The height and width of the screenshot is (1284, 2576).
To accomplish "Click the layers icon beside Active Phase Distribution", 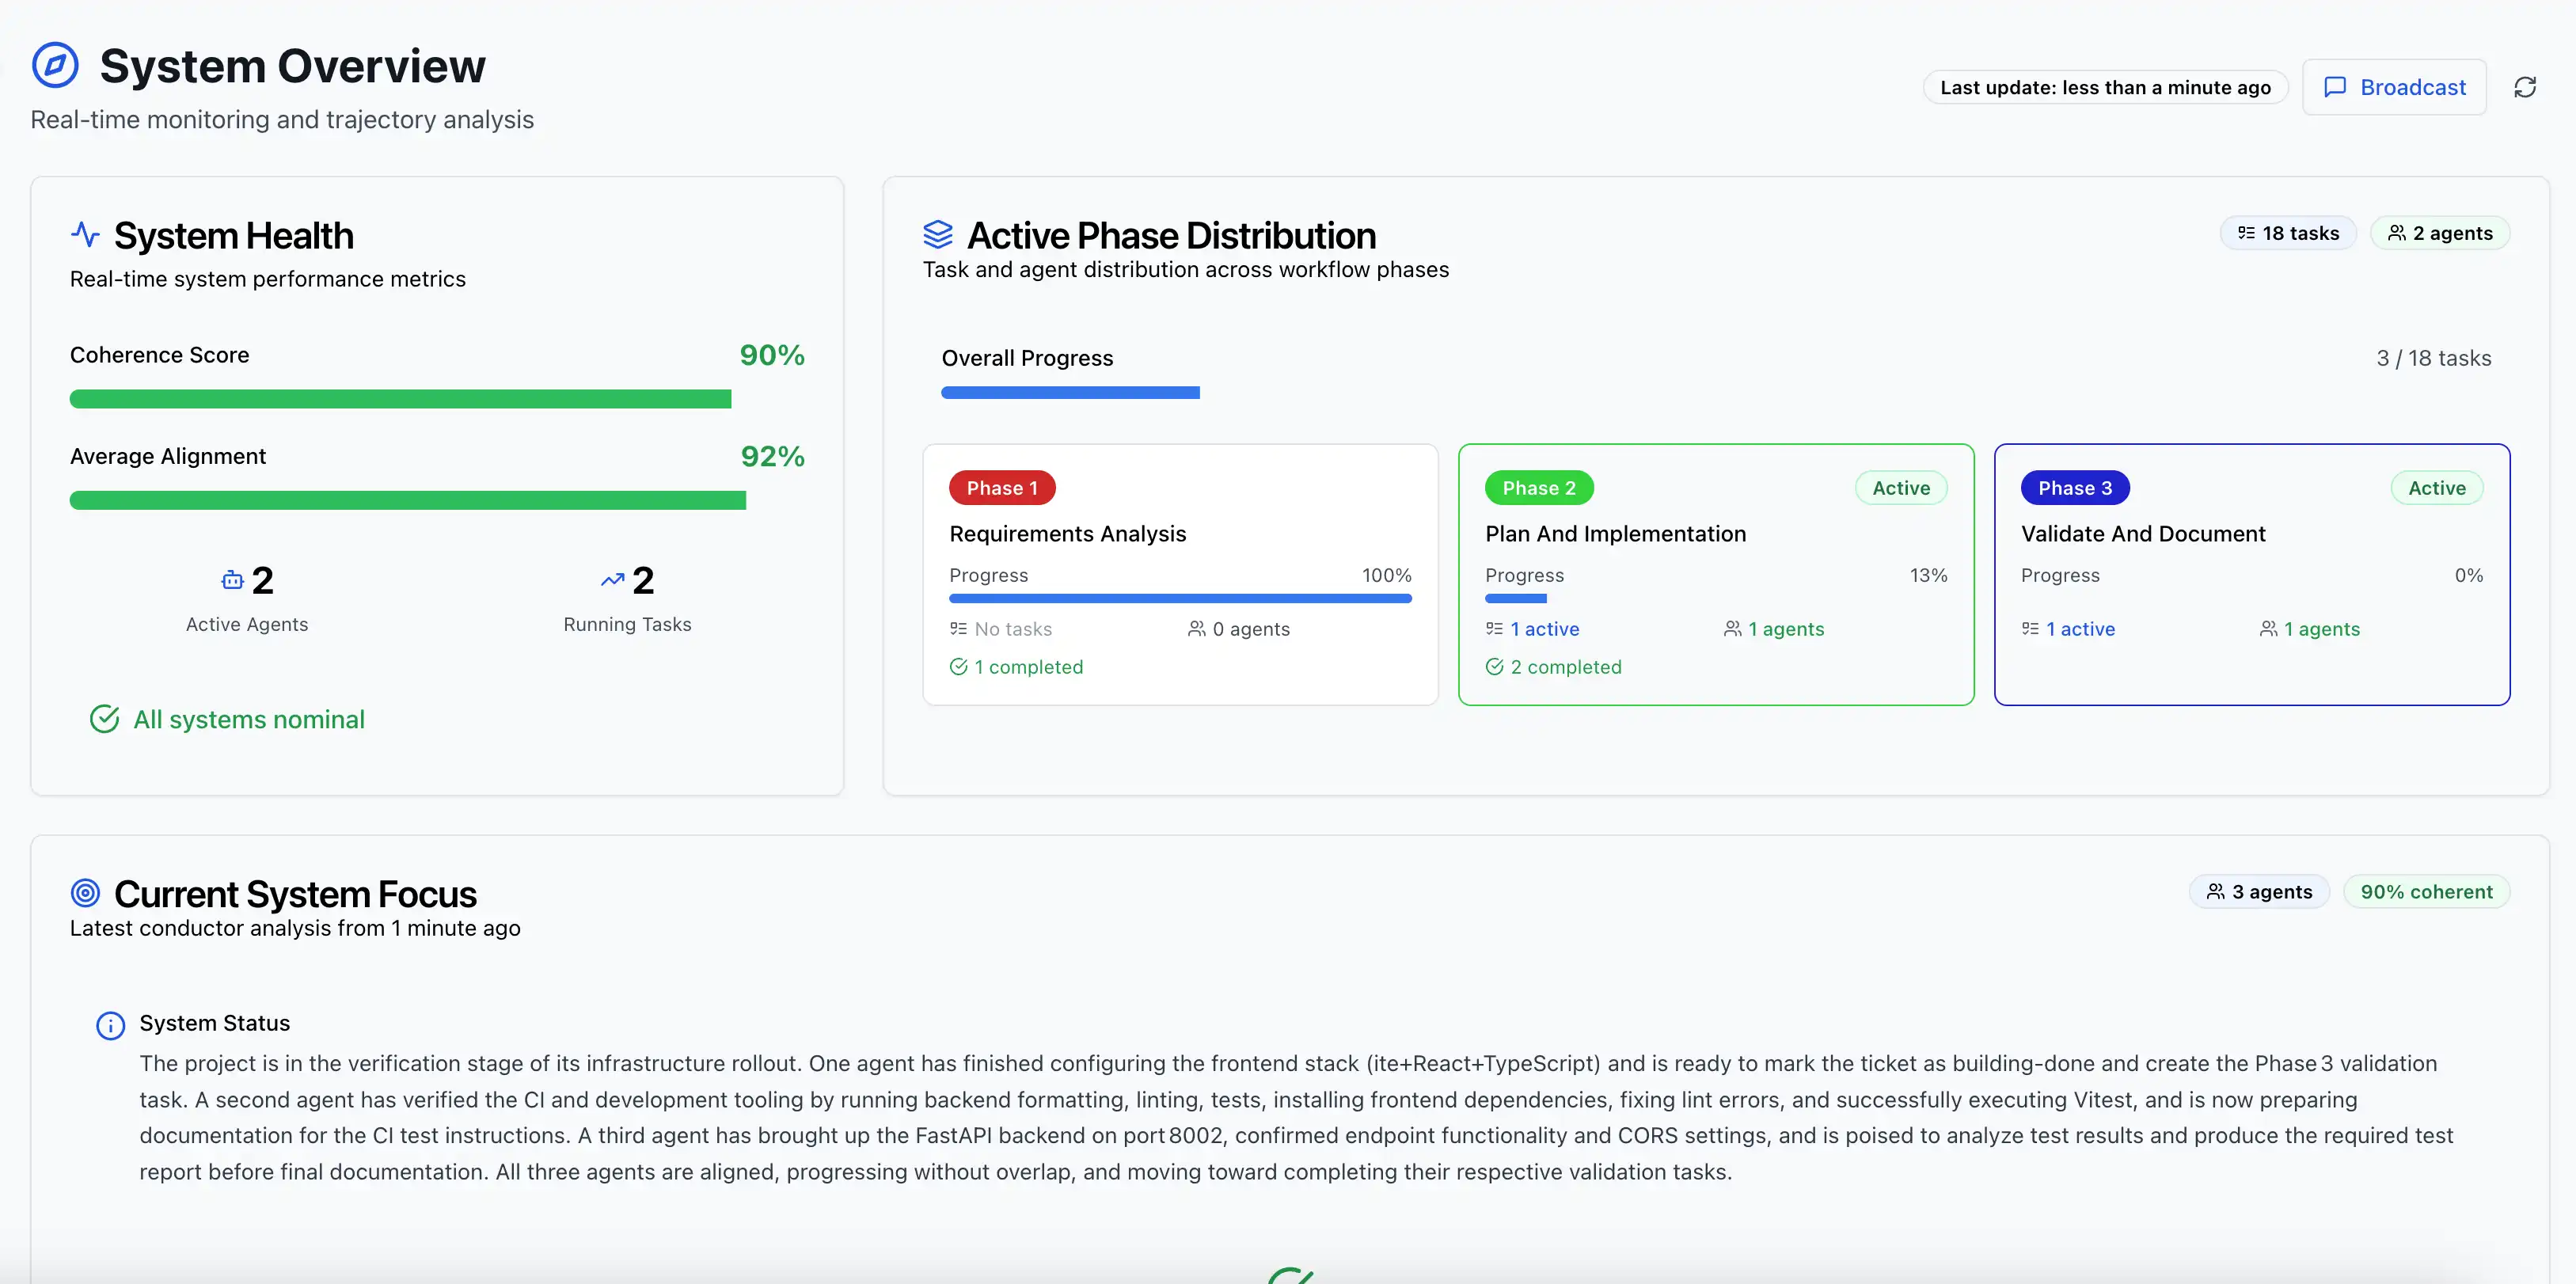I will pyautogui.click(x=937, y=235).
